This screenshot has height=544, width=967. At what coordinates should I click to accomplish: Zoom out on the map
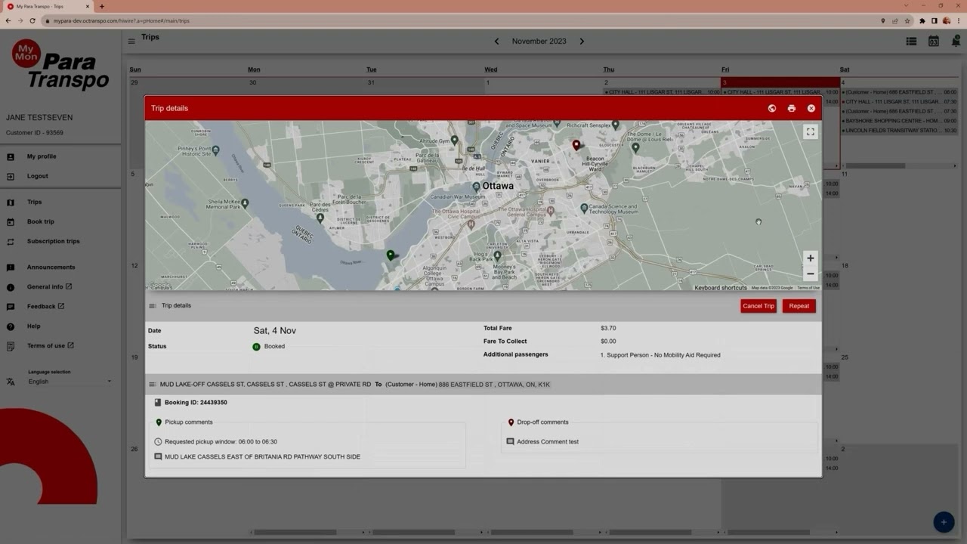click(811, 274)
